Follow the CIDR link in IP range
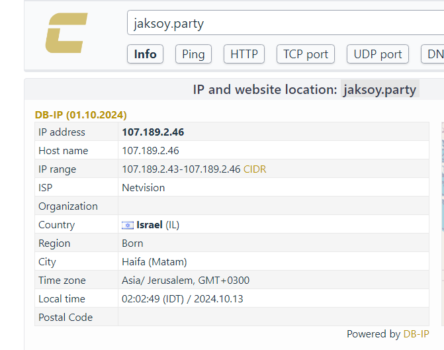Image resolution: width=444 pixels, height=350 pixels. [x=255, y=169]
